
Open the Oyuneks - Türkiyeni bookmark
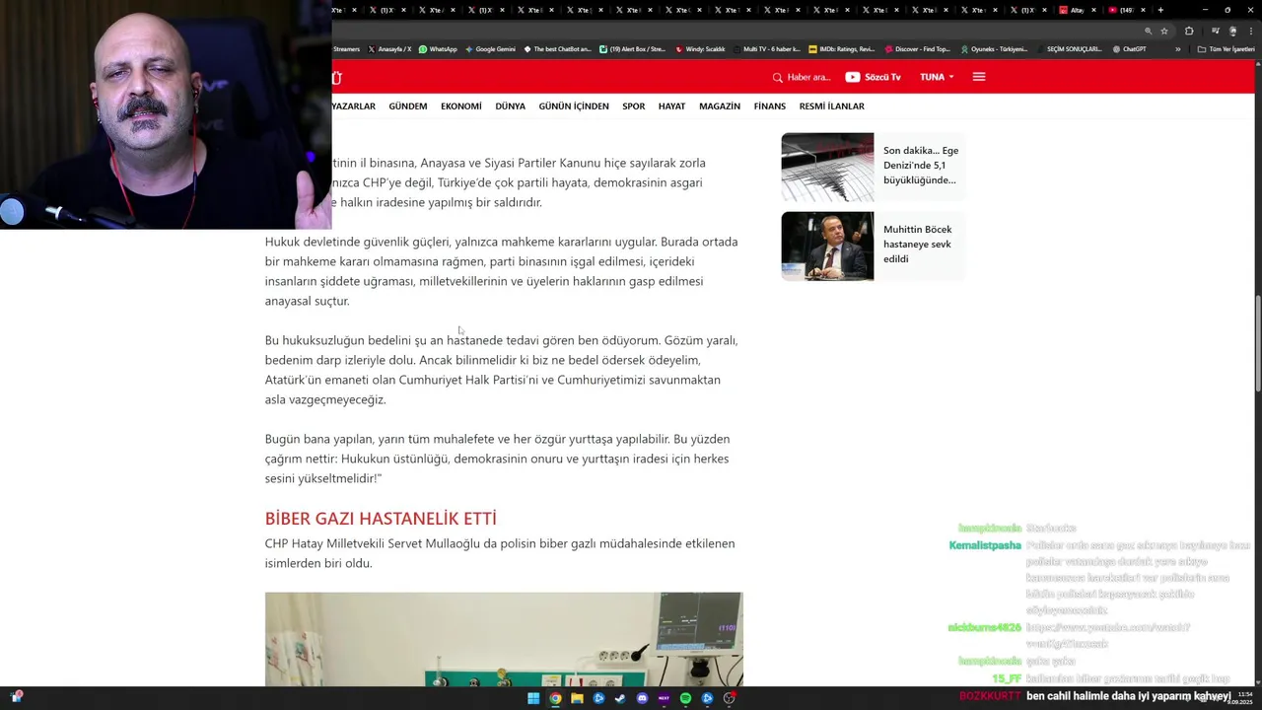pyautogui.click(x=994, y=49)
